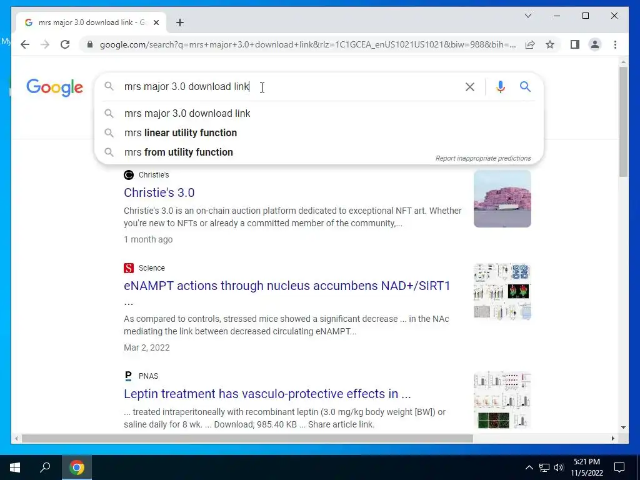Screen dimensions: 640x480
Task: Click the horizontal scrollbar right arrow
Action: click(612, 438)
